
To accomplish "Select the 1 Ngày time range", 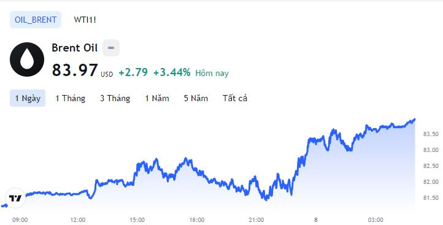I will click(x=28, y=98).
